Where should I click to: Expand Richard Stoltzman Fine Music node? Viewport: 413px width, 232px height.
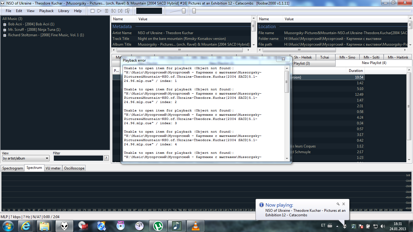5,35
